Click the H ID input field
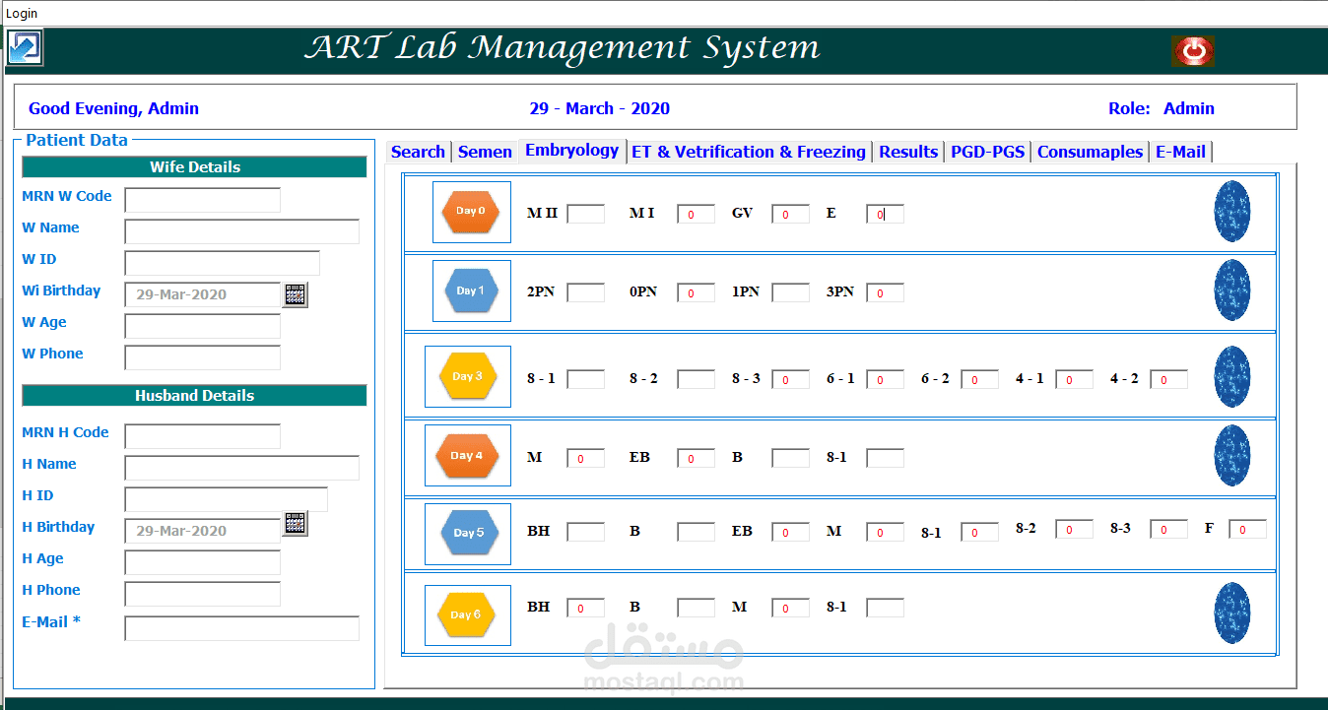 click(x=227, y=499)
